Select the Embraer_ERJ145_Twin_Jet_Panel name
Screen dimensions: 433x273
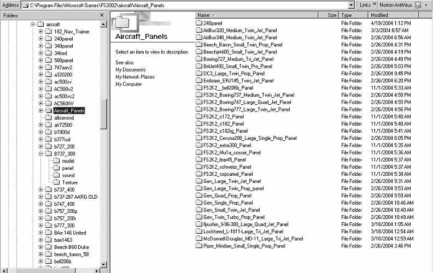(x=238, y=80)
